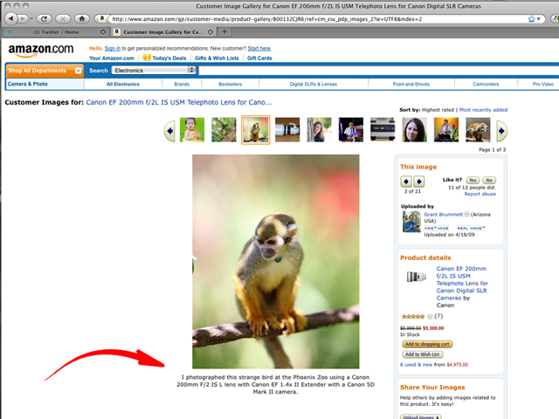Viewport: 559px width, 419px height.
Task: Reload the page with the refresh icon
Action: (44, 18)
